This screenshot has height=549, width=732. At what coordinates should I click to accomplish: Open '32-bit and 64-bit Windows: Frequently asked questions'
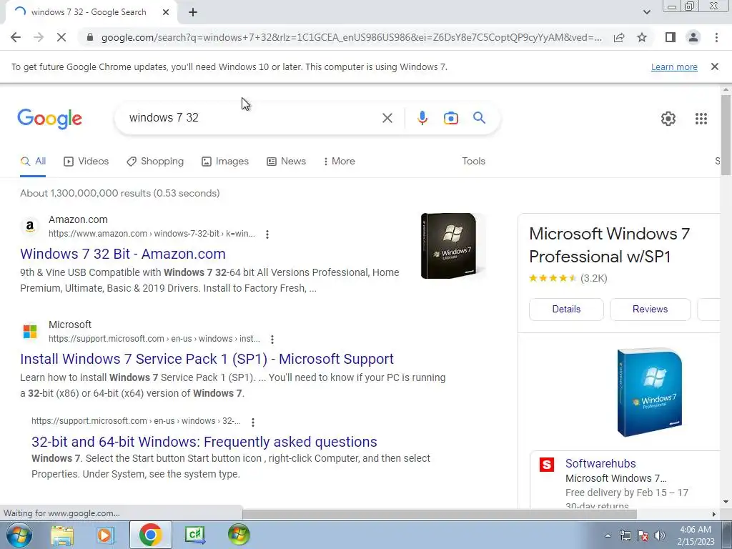[204, 442]
